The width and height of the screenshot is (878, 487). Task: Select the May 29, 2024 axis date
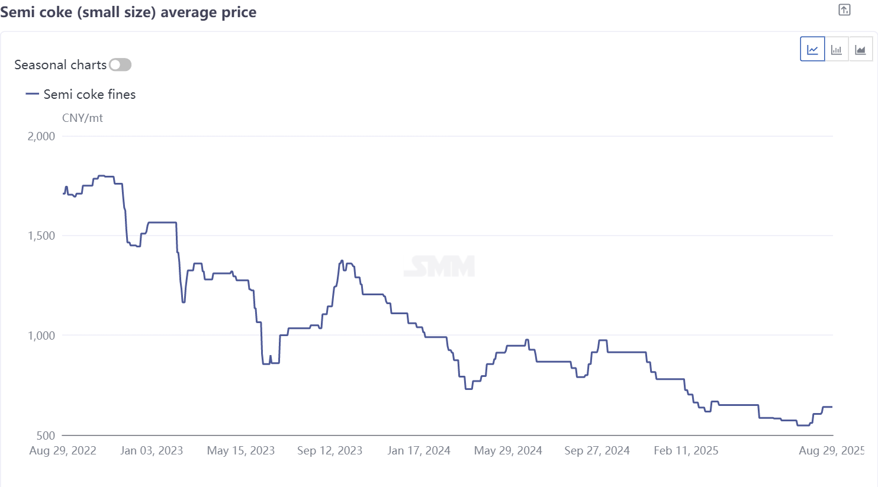pos(508,451)
